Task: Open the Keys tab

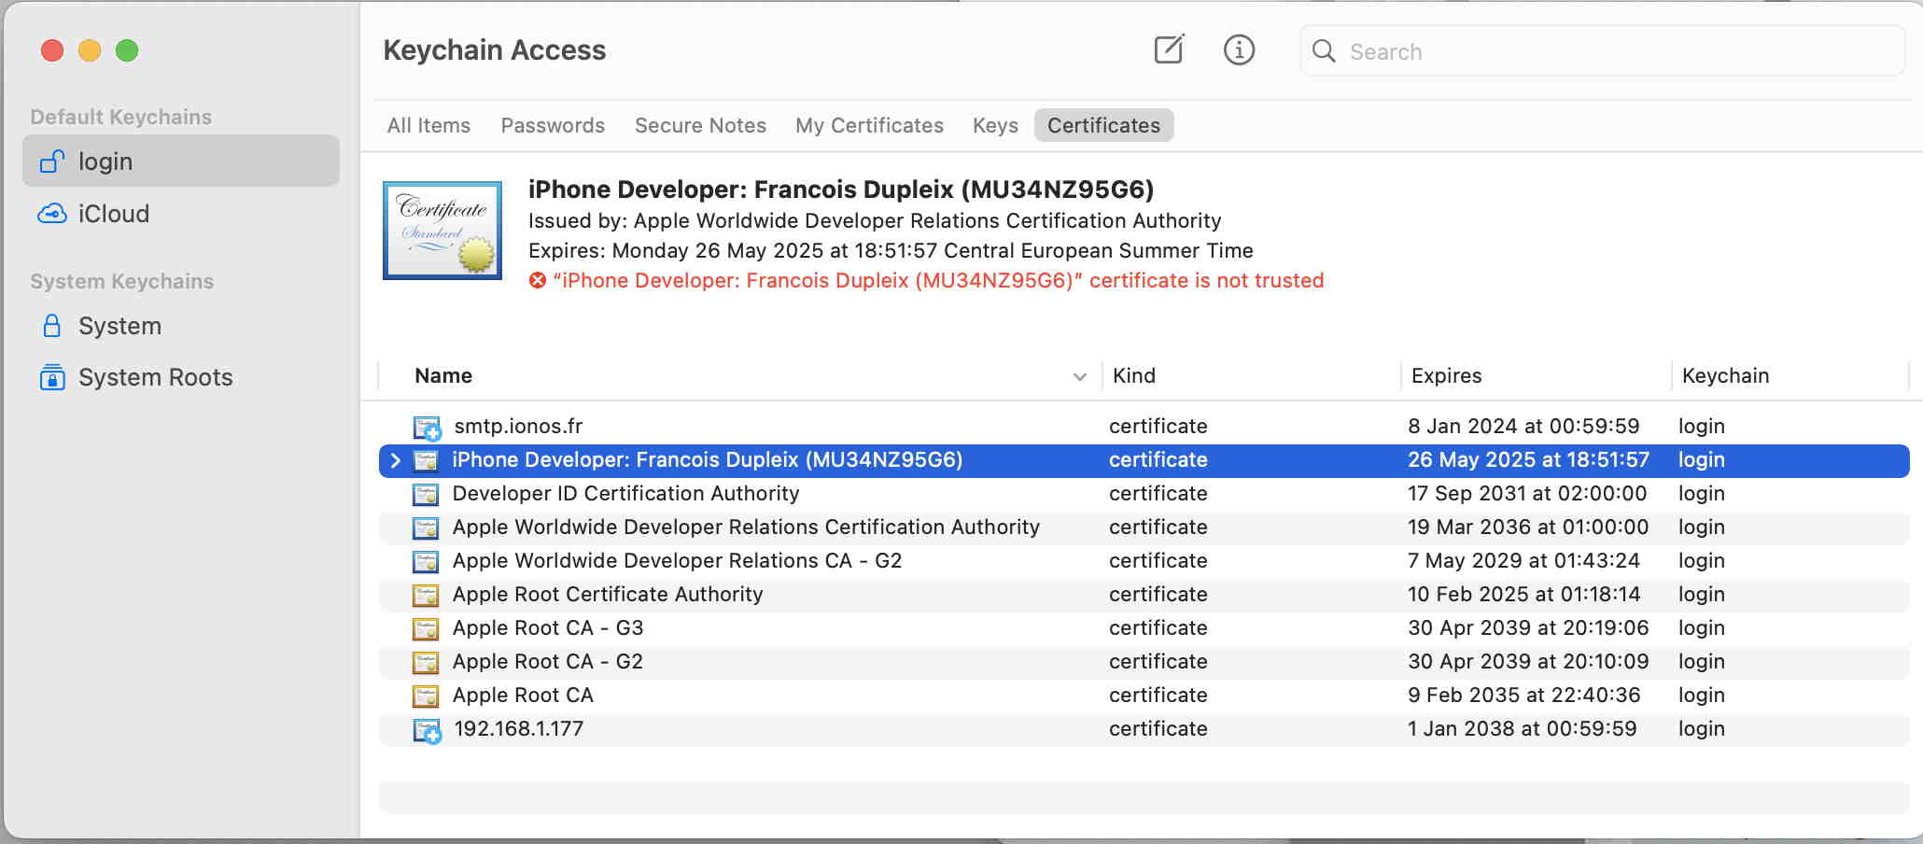Action: (x=995, y=125)
